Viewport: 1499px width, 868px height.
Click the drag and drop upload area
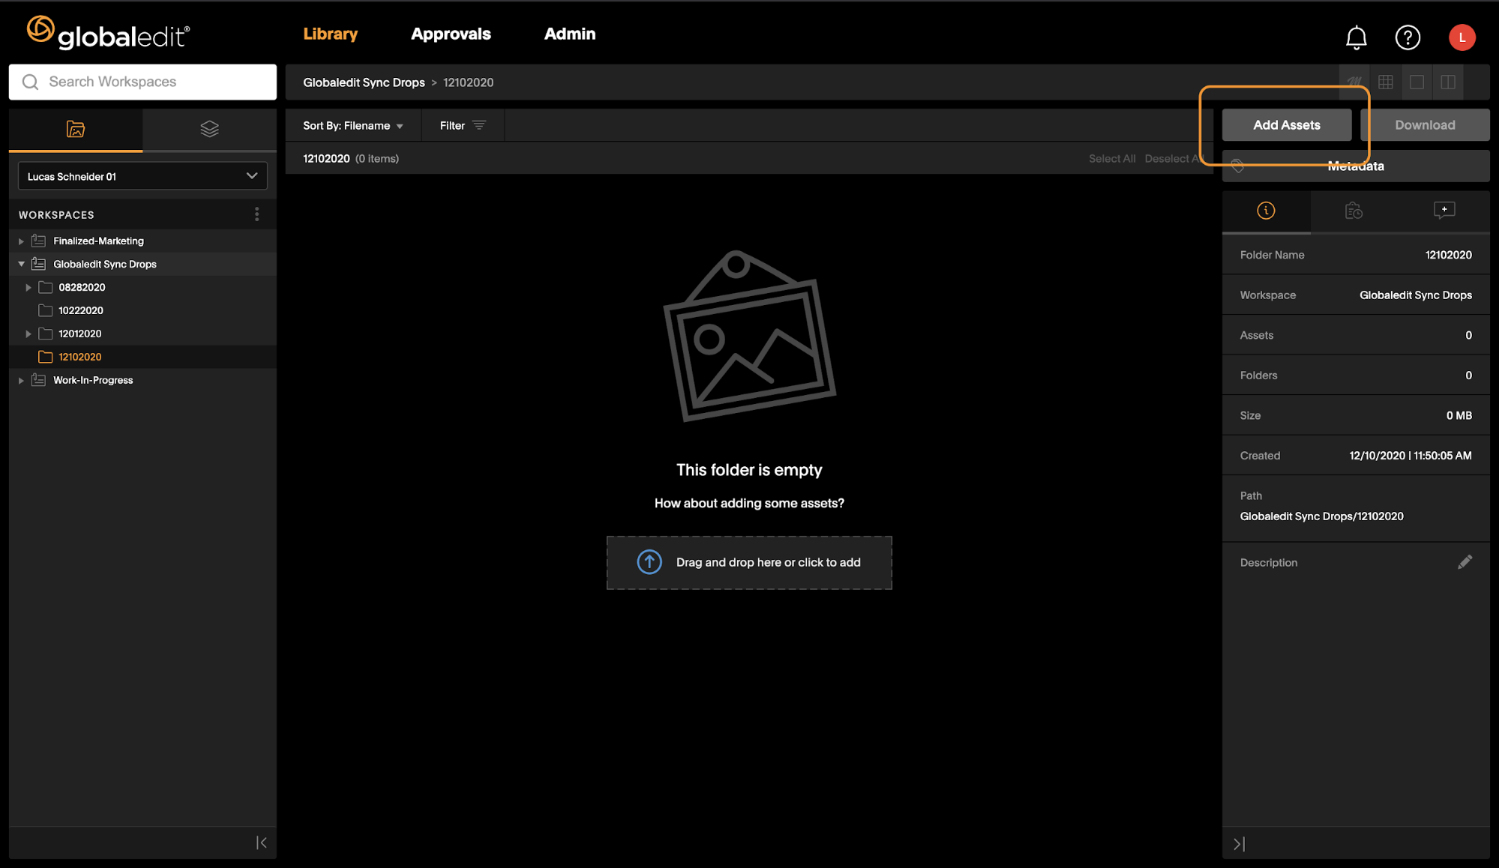749,562
